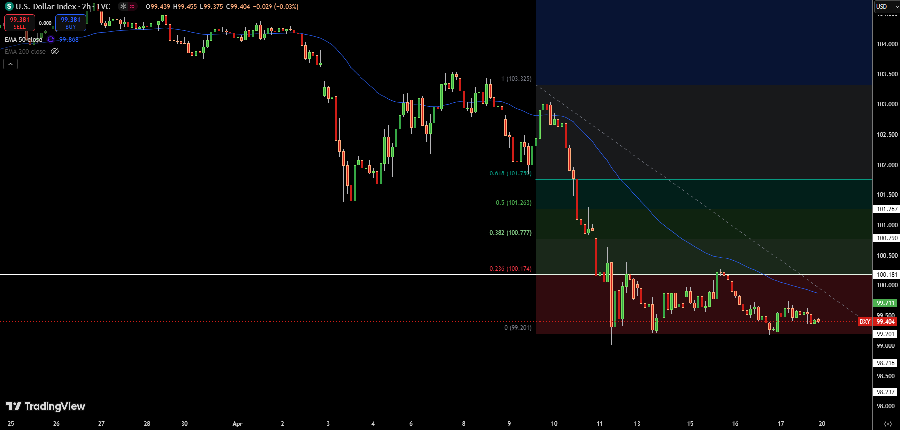Select the EMA 50 close indicator legend
900x430 pixels.
(23, 39)
